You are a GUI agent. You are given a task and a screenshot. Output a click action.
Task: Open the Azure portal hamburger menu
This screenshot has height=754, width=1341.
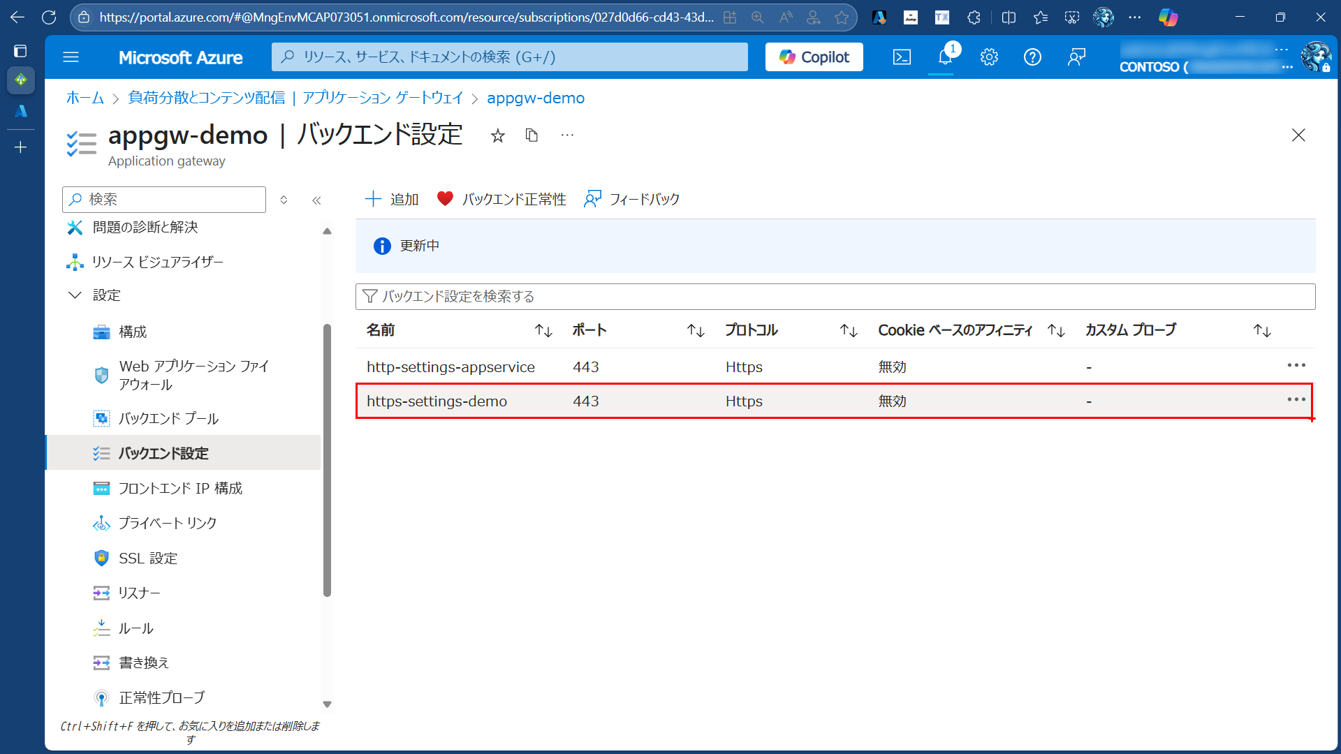click(71, 57)
